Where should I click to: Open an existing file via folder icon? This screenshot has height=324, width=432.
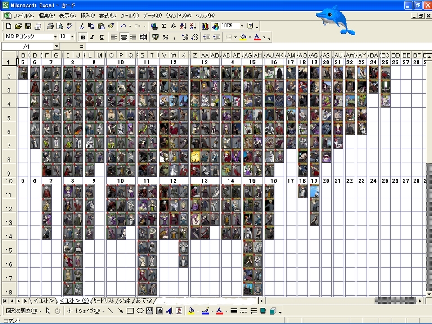tap(18, 26)
